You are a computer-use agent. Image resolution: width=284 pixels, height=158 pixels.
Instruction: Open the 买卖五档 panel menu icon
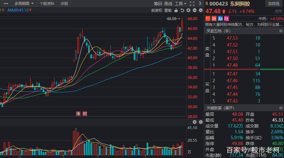pos(281,31)
